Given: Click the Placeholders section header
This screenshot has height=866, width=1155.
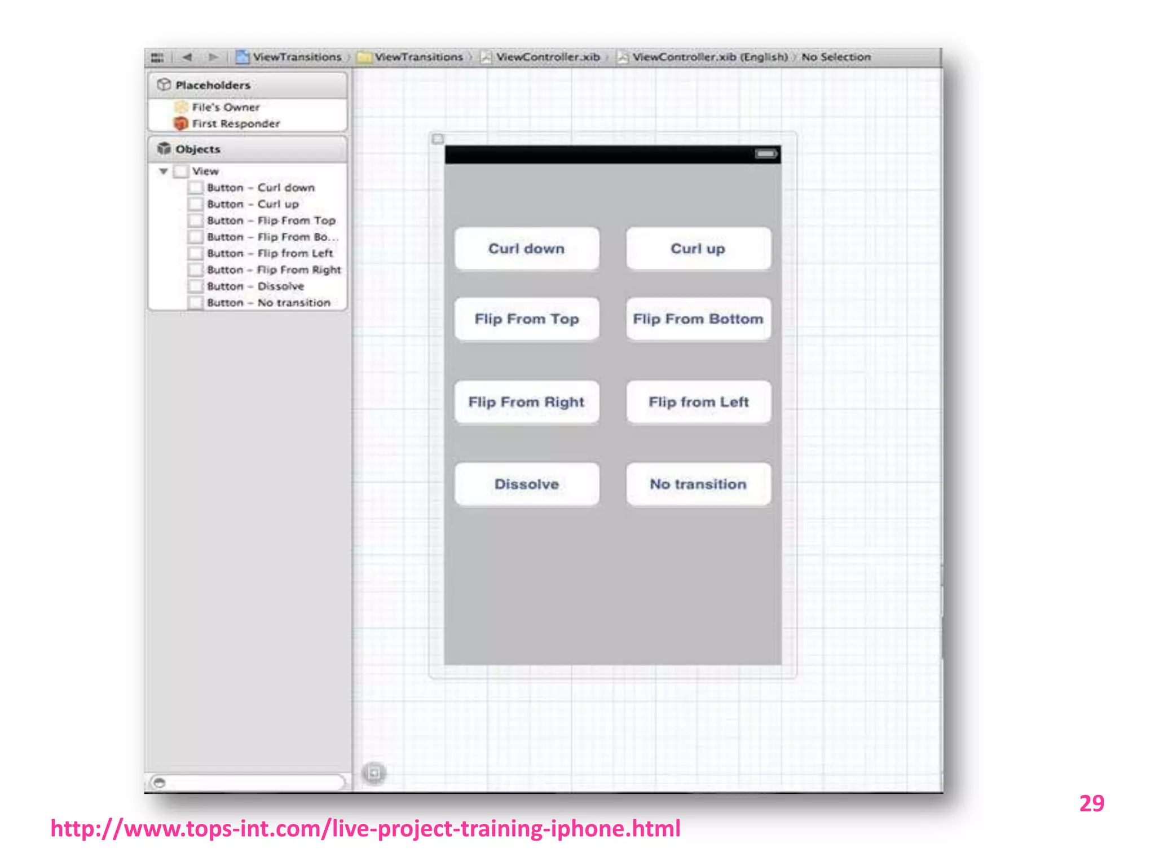Looking at the screenshot, I should [248, 85].
